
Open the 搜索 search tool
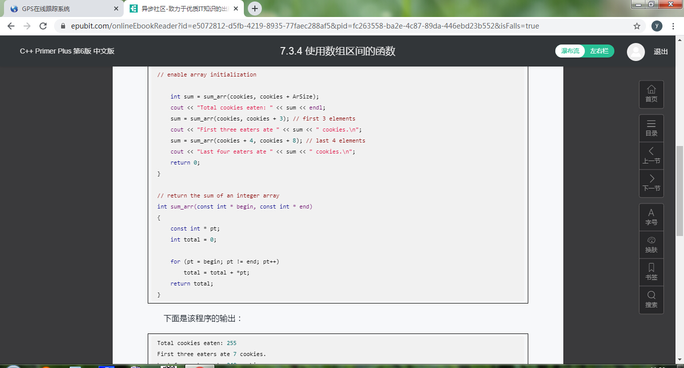tap(651, 299)
